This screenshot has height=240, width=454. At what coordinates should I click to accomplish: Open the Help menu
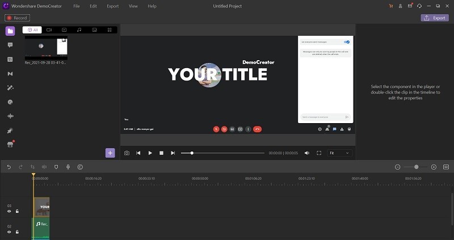click(152, 6)
